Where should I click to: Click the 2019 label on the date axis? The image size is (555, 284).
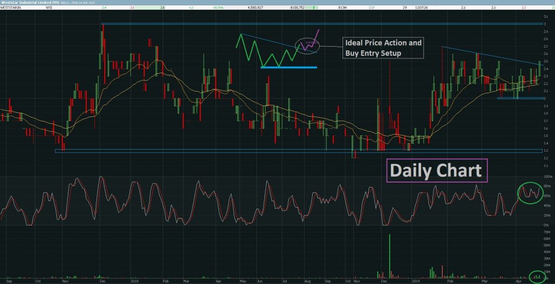[416, 282]
